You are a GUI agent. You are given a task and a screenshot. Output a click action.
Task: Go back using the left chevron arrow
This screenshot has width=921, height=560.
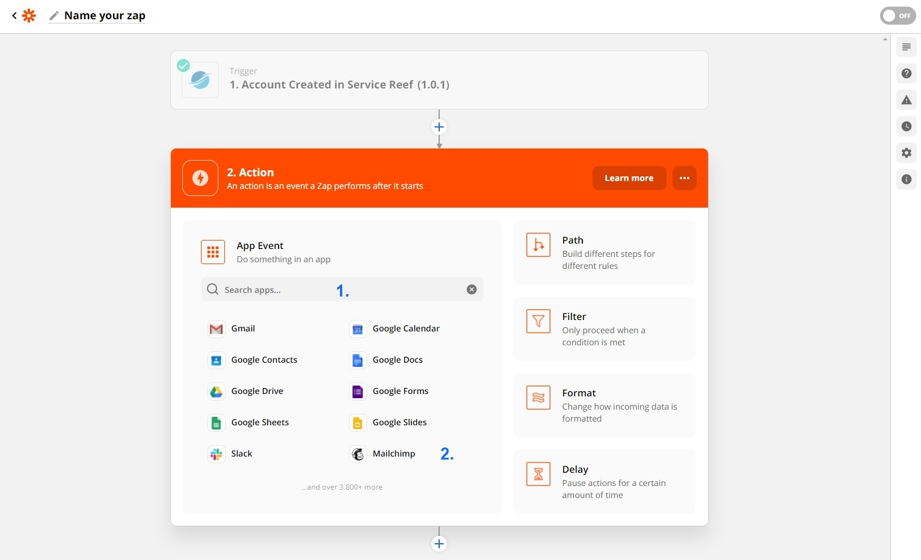coord(14,16)
